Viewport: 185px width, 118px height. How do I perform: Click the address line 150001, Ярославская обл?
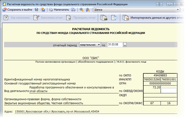tap(57, 111)
